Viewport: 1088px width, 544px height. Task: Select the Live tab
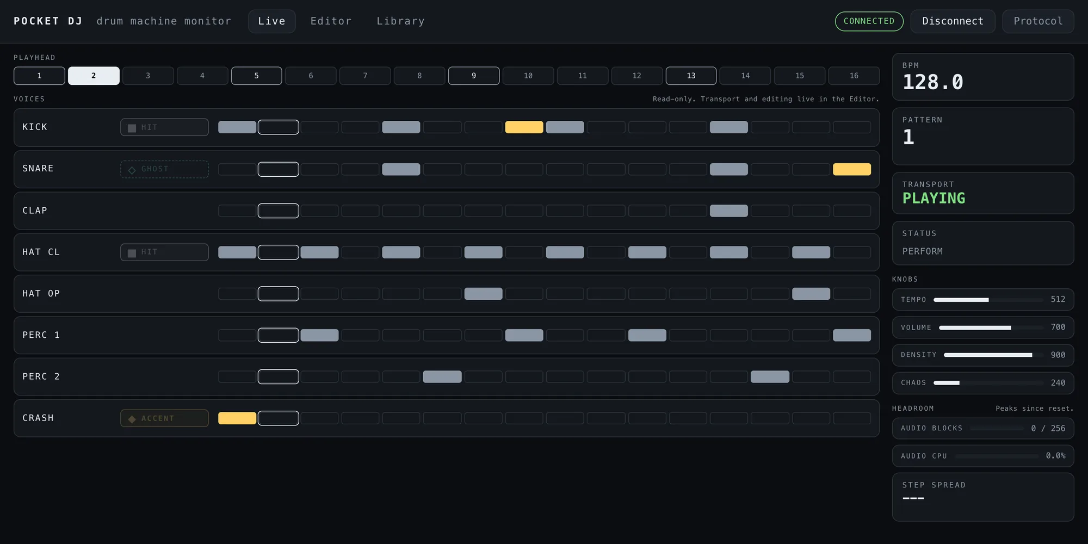click(x=271, y=21)
